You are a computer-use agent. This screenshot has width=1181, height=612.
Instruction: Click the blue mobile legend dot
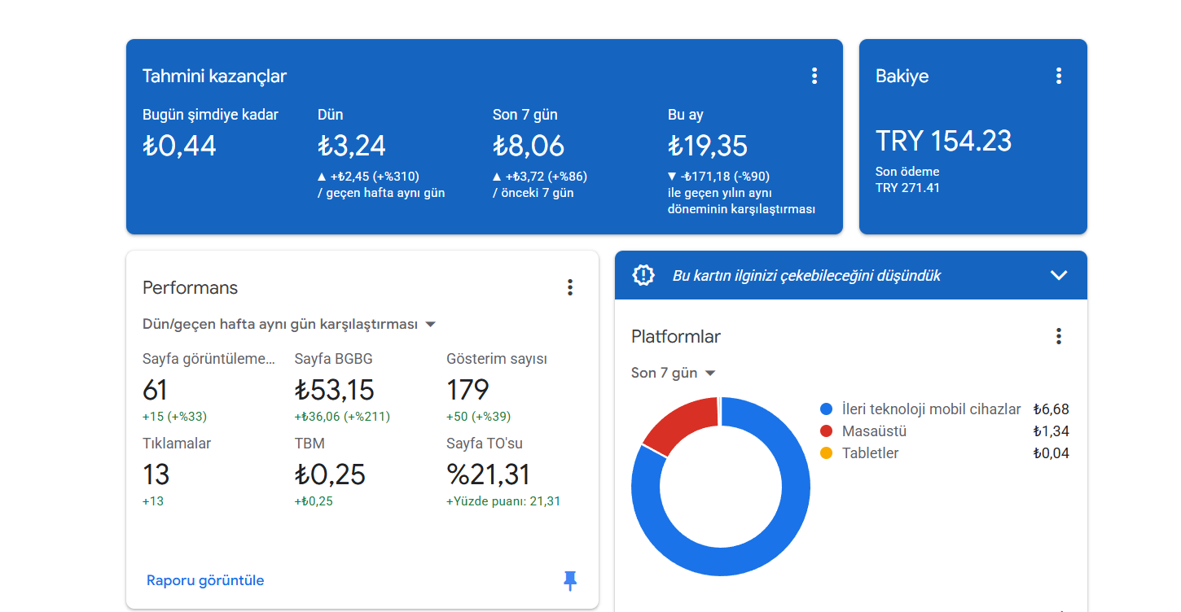(826, 409)
